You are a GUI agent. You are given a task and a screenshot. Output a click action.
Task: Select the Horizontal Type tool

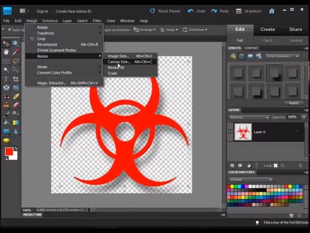[6, 79]
